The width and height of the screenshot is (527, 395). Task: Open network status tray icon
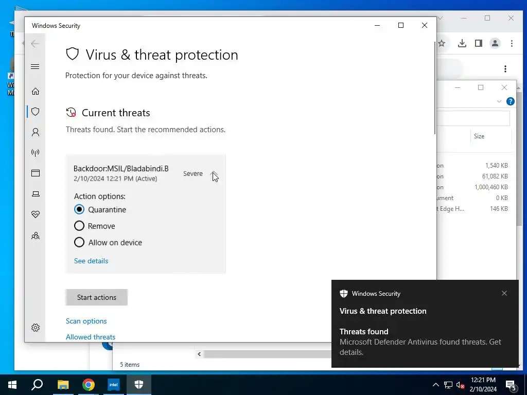448,385
